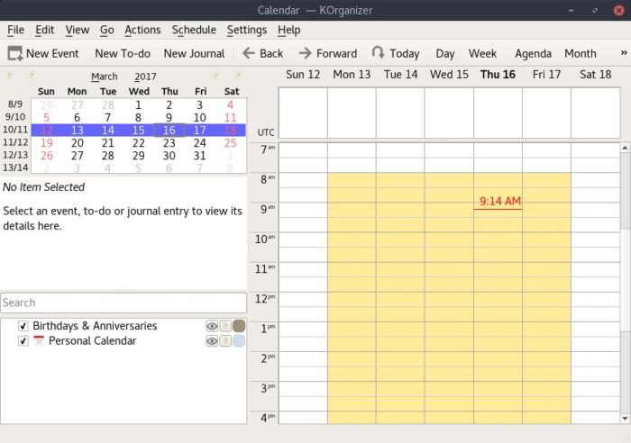The width and height of the screenshot is (631, 443).
Task: Click the previous year arrow in the mini calendar
Action: [x=9, y=76]
